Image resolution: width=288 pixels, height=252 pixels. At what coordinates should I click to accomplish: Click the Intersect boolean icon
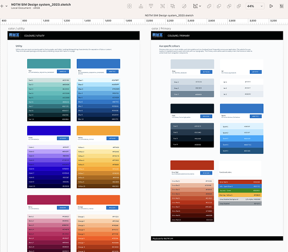(x=229, y=6)
